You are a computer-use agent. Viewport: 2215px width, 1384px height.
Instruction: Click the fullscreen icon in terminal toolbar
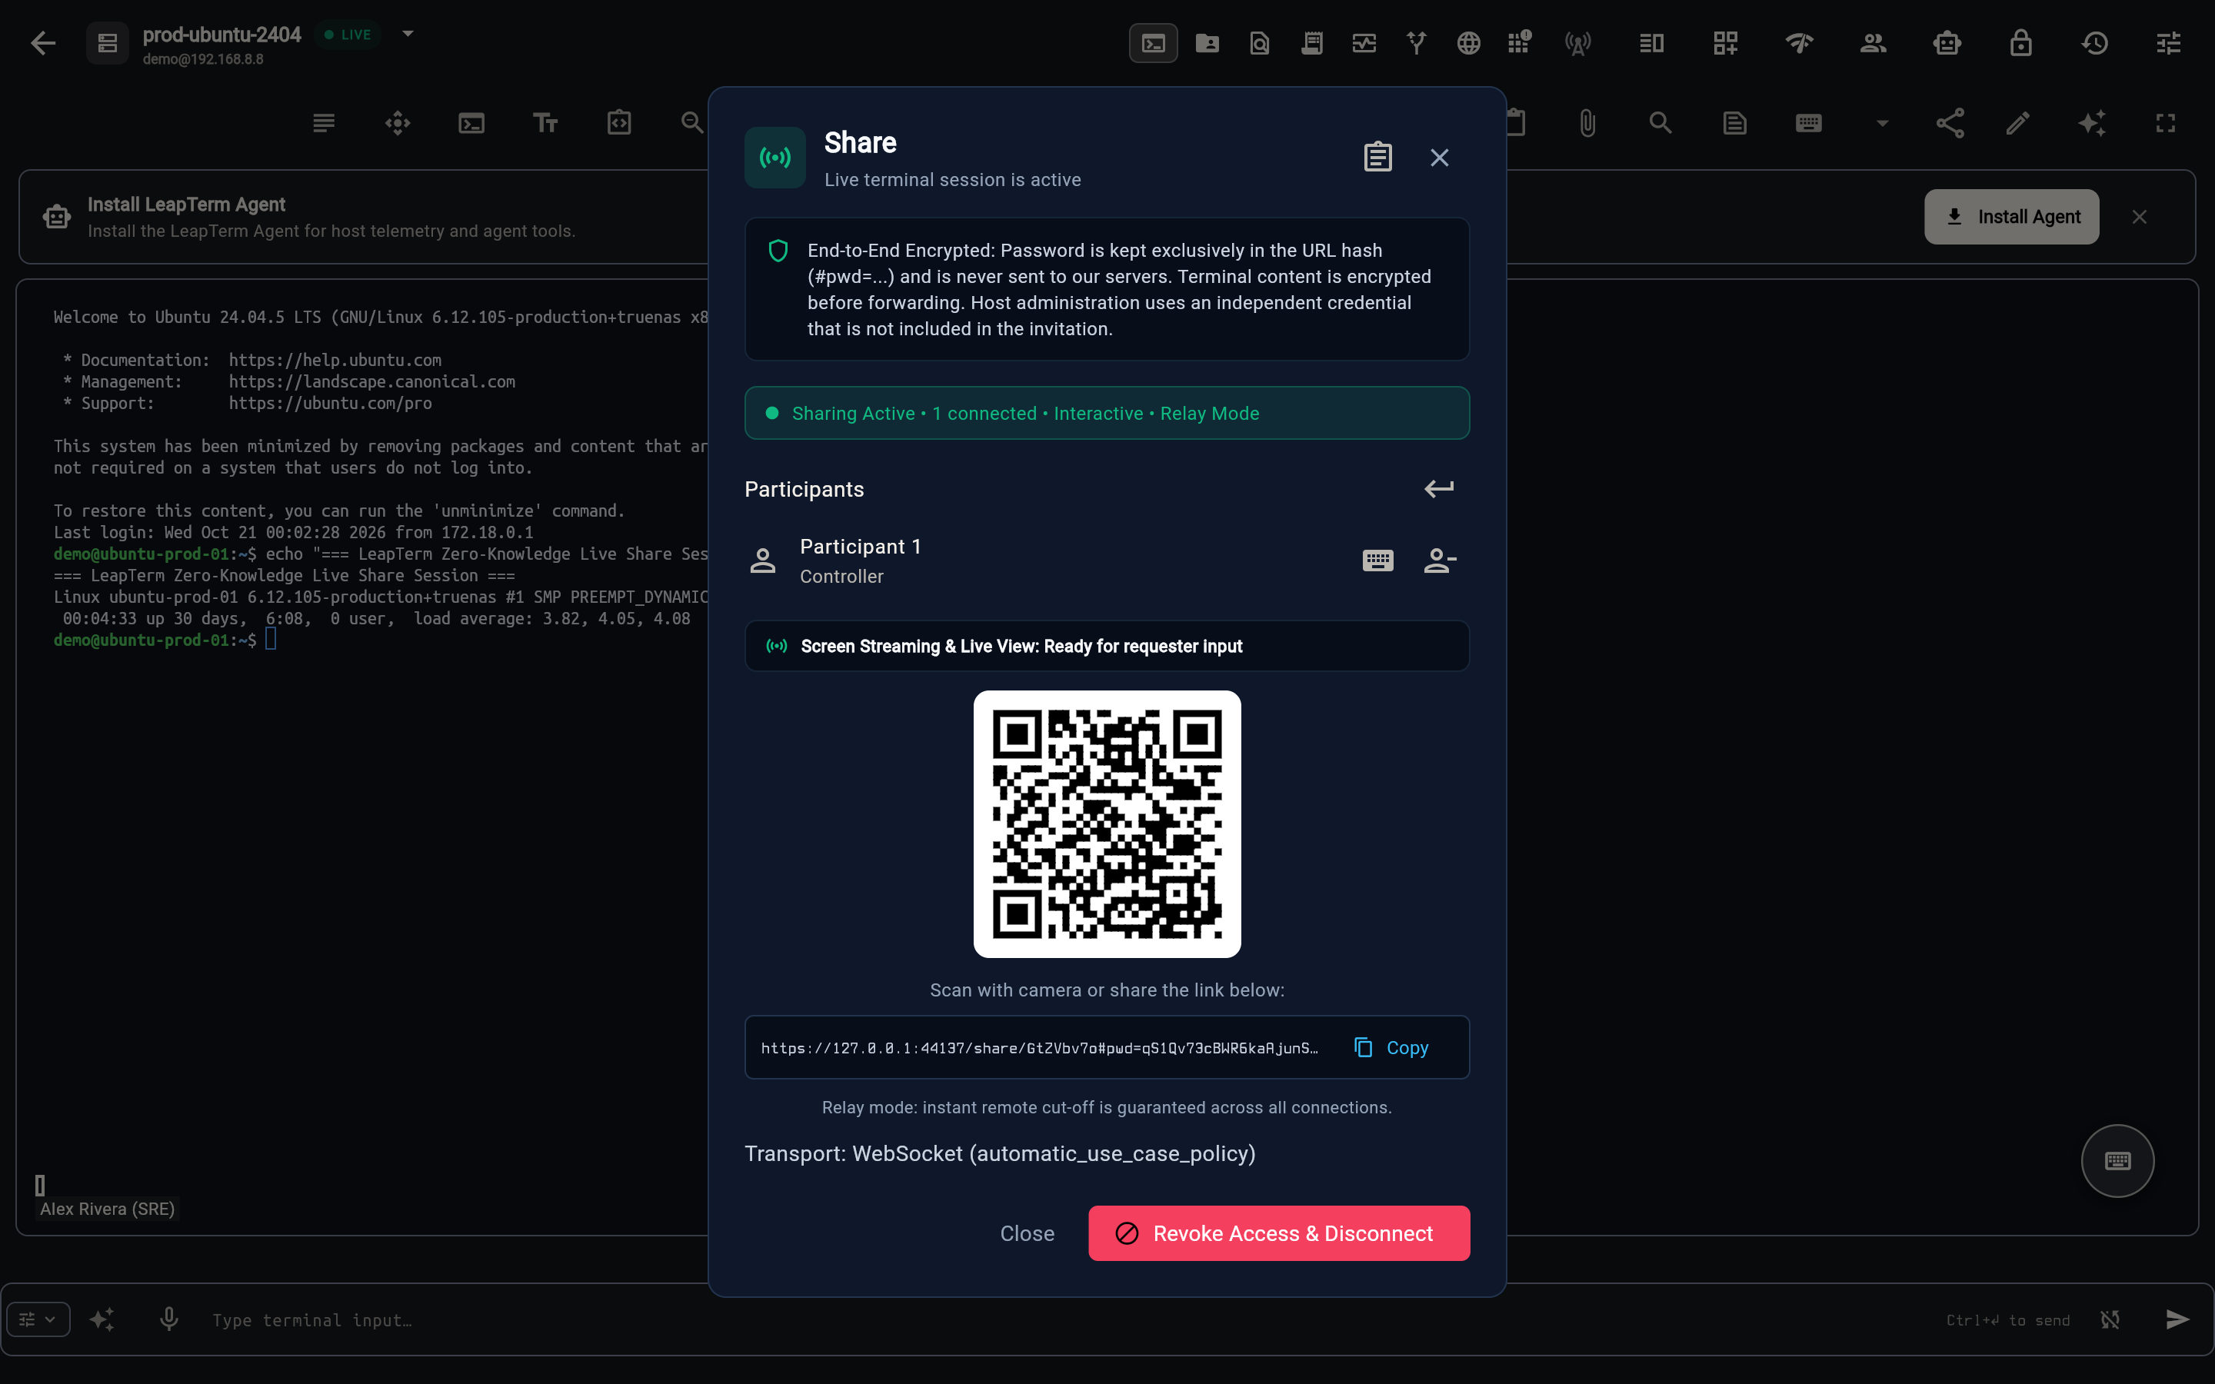(x=2166, y=123)
